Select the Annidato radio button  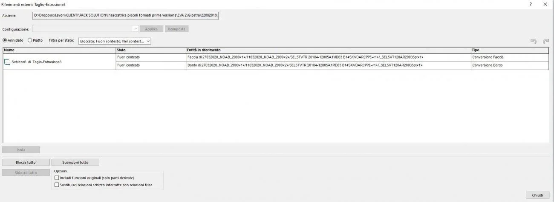tap(5, 40)
